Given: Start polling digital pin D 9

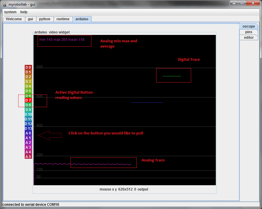Looking at the screenshot, I should [x=29, y=109].
